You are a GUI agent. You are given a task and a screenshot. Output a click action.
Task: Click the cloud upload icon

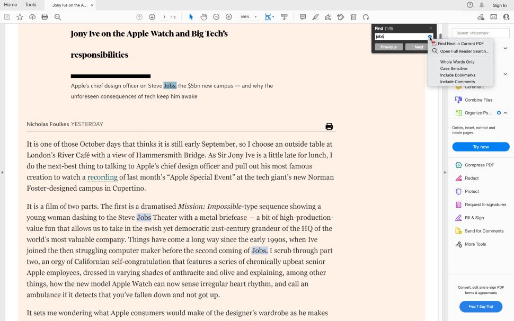32,17
